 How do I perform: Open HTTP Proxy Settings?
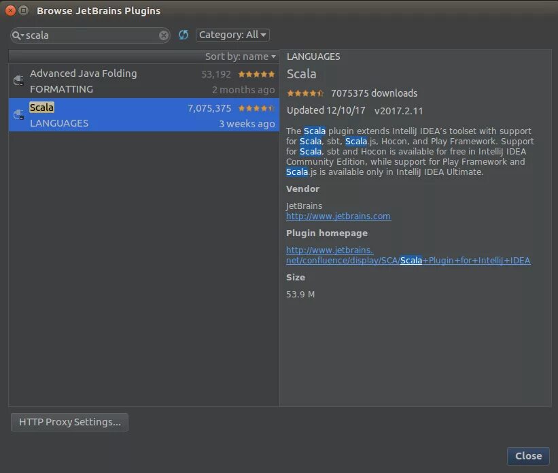70,422
